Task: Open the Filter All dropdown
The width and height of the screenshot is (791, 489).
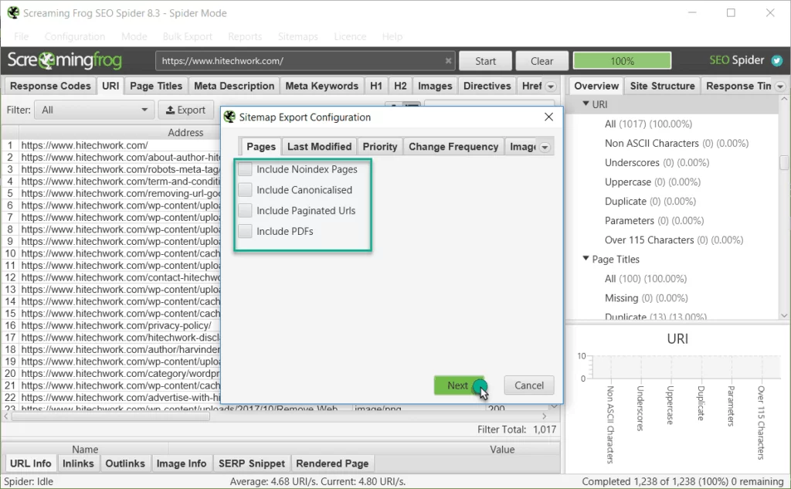Action: [x=93, y=110]
